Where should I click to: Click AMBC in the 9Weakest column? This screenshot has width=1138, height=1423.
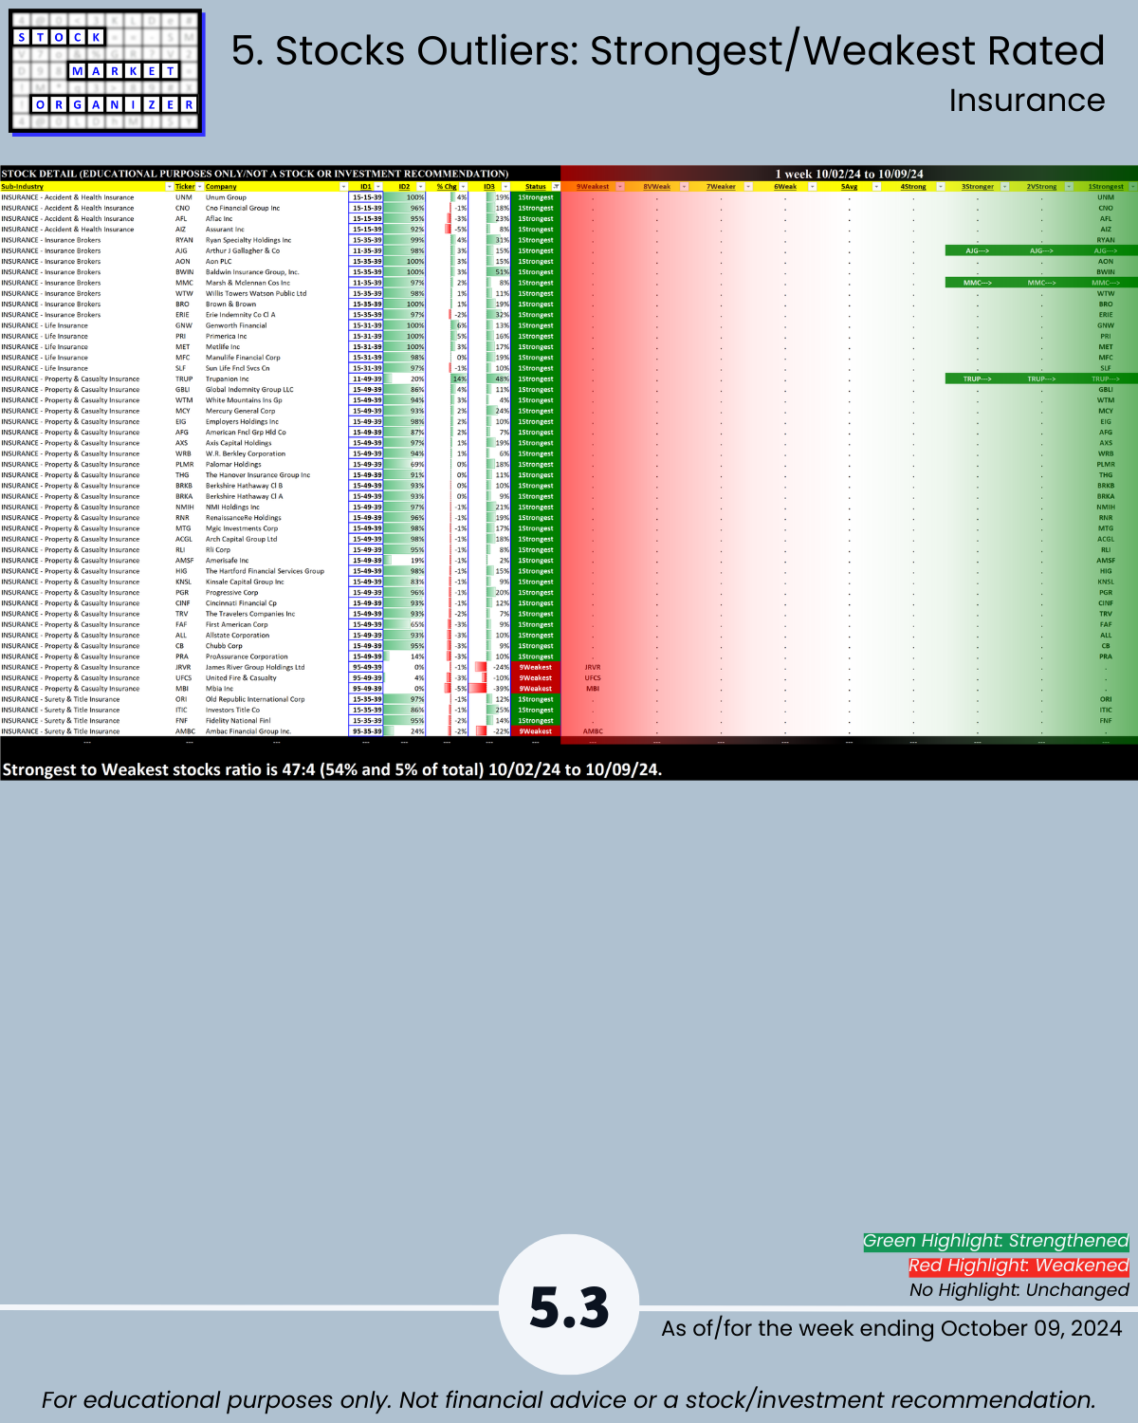(x=593, y=731)
